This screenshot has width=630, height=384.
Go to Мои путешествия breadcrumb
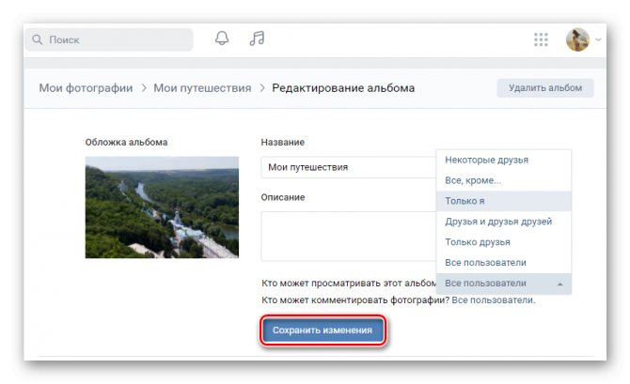coord(202,88)
